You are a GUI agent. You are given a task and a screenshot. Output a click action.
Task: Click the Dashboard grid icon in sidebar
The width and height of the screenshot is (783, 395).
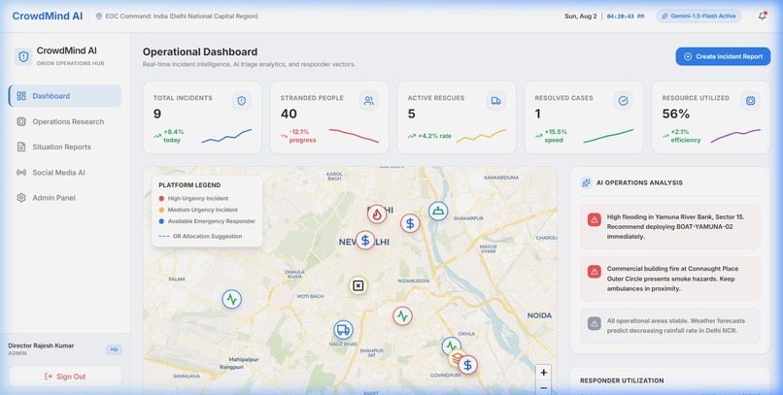pyautogui.click(x=21, y=96)
